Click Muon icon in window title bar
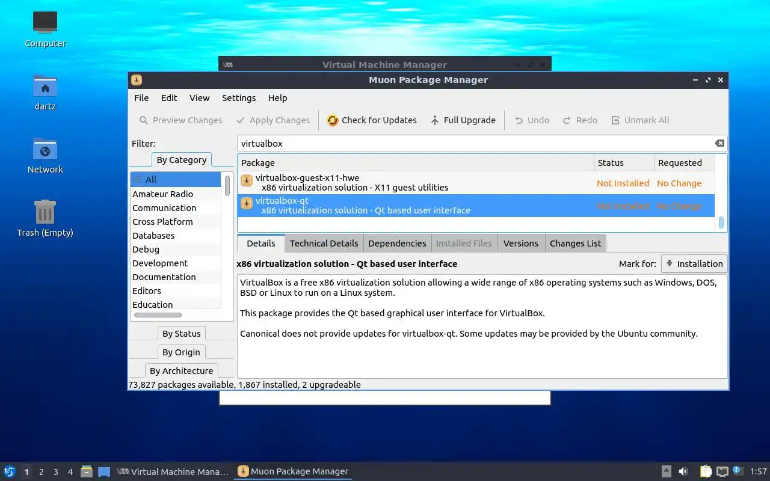770x481 pixels. [137, 80]
